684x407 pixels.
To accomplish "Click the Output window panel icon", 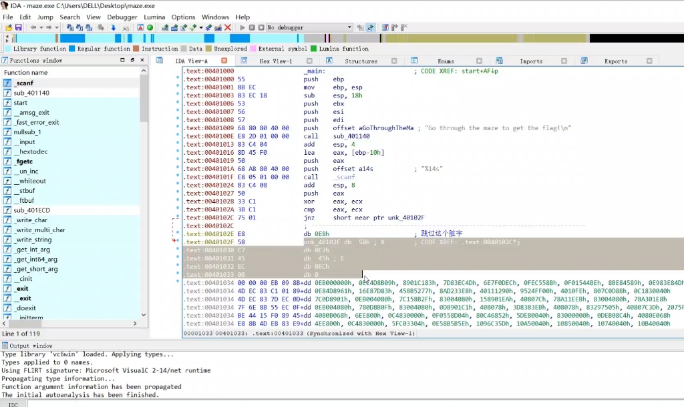I will point(5,346).
